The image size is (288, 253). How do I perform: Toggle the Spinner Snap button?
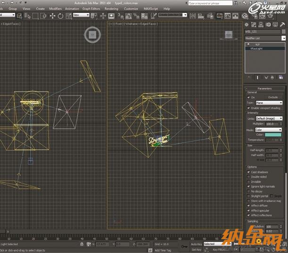coord(144,16)
